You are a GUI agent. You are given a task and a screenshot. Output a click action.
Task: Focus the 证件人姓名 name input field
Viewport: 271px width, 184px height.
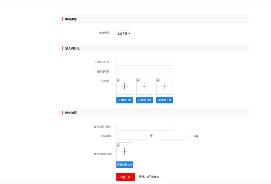pyautogui.click(x=145, y=62)
